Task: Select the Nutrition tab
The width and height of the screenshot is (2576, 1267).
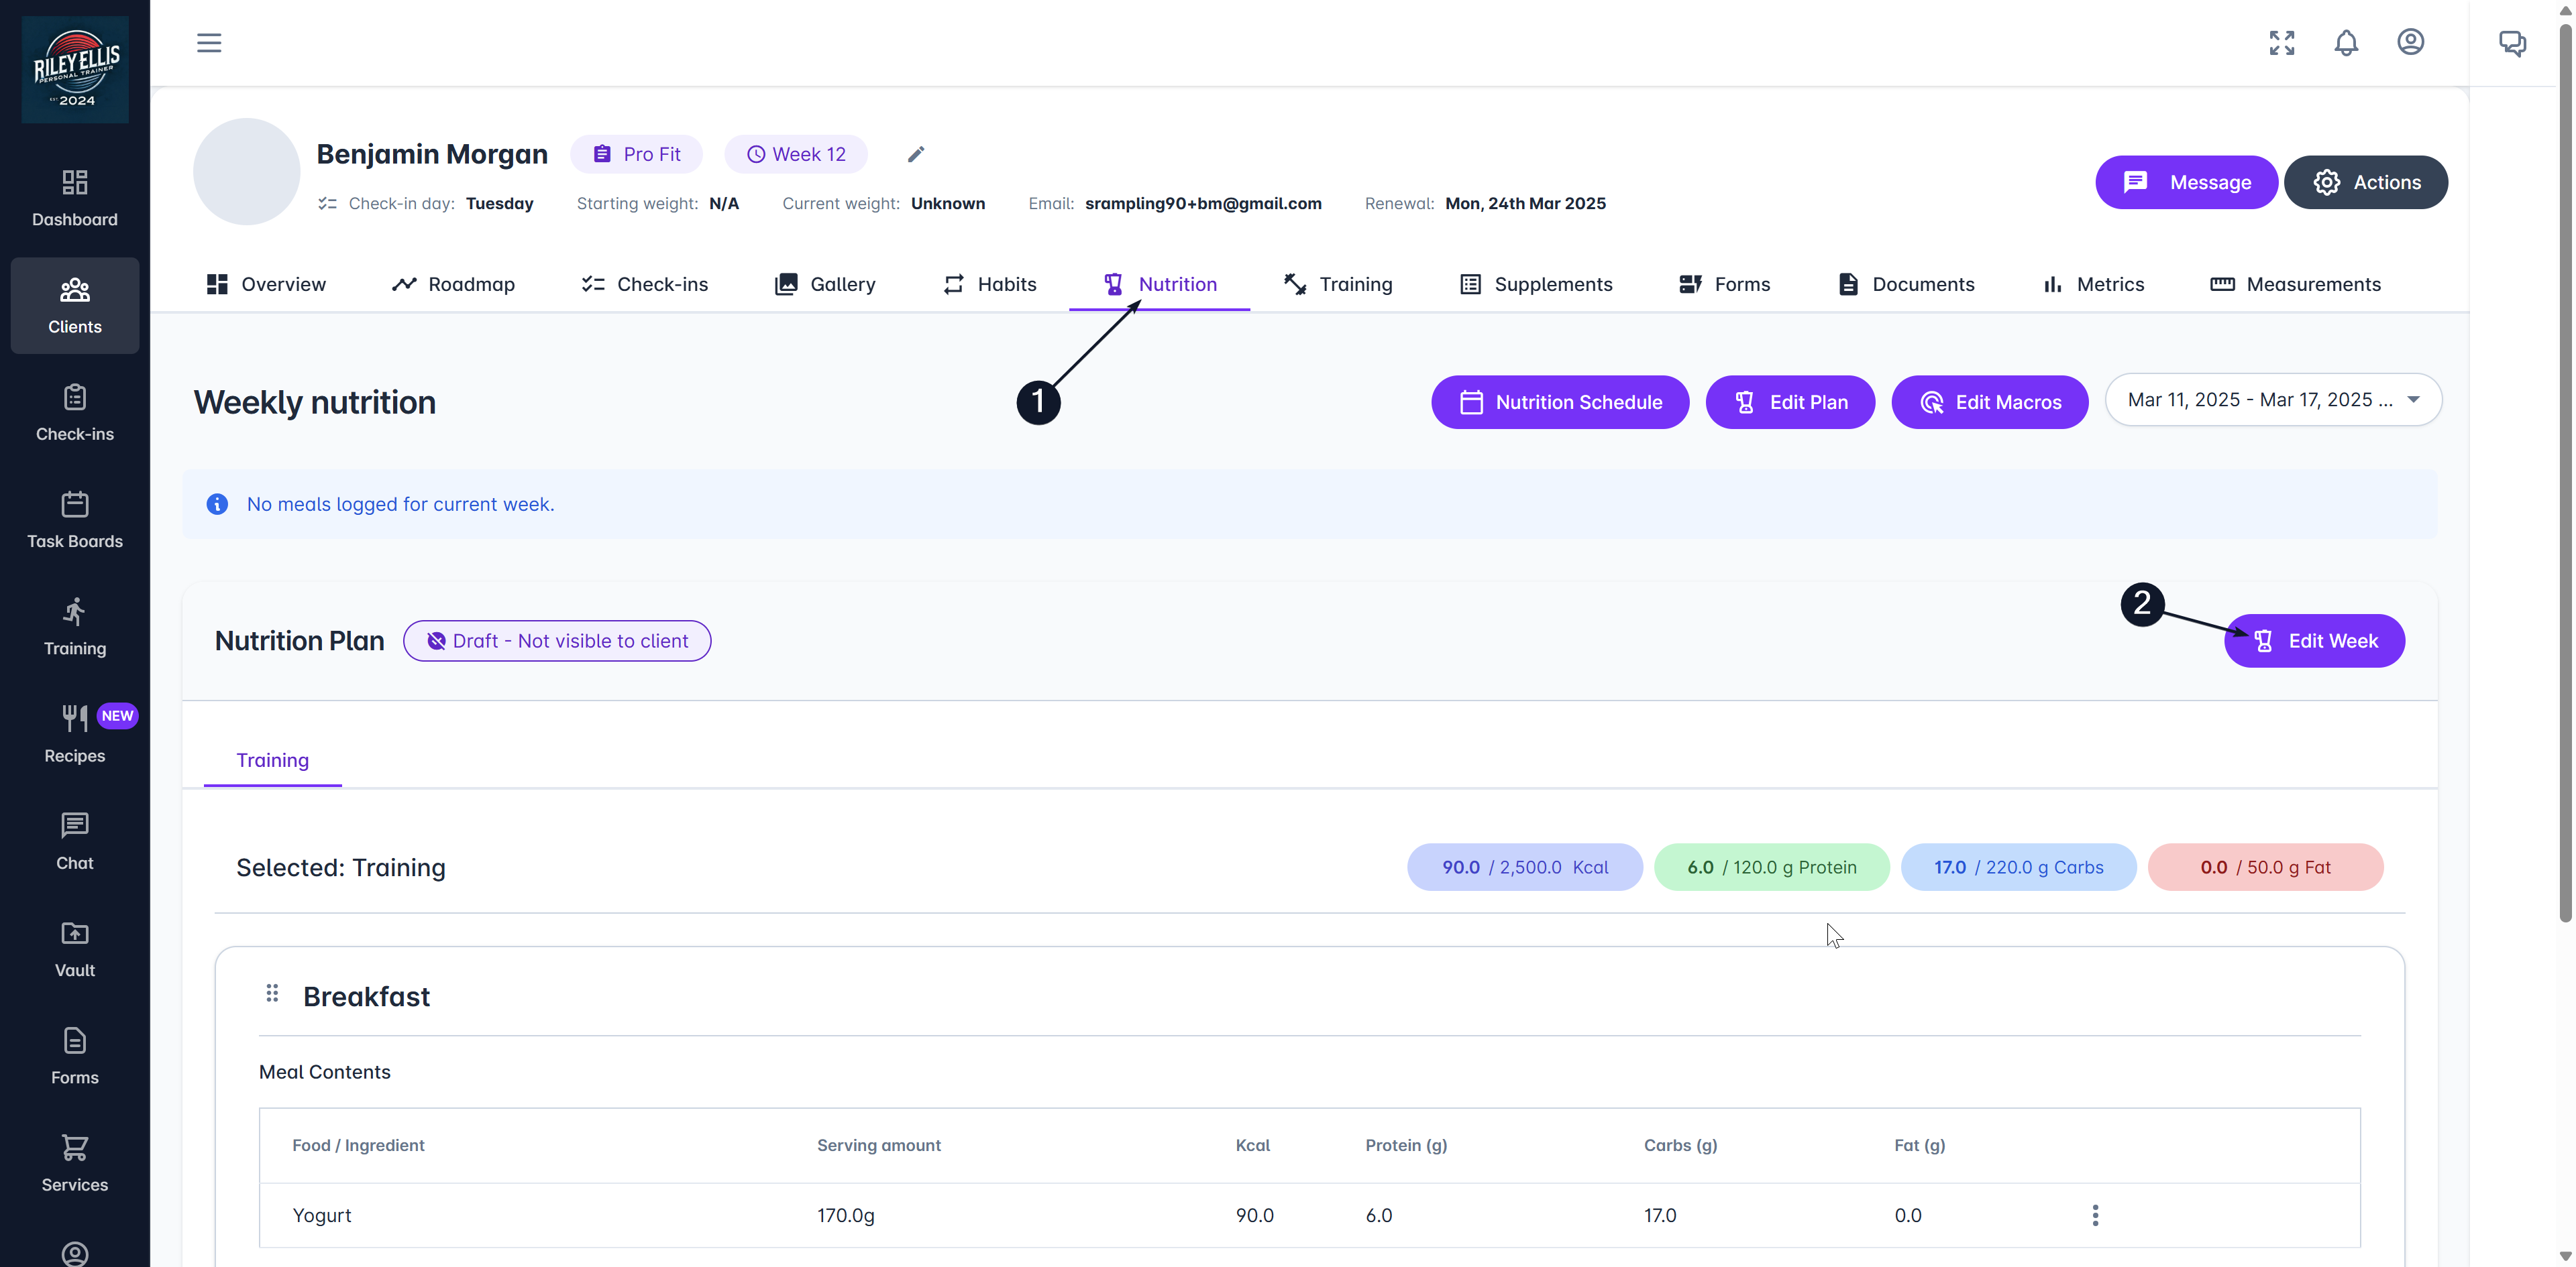Action: tap(1160, 284)
